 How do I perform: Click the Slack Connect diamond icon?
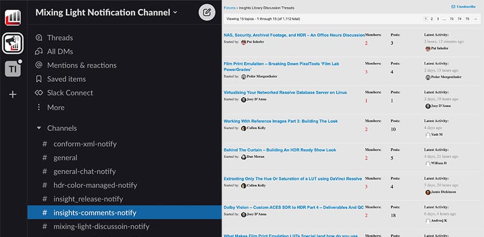39,93
